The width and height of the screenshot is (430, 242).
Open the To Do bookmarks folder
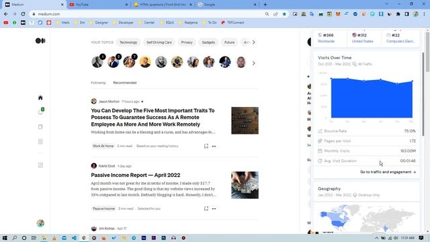click(x=210, y=22)
